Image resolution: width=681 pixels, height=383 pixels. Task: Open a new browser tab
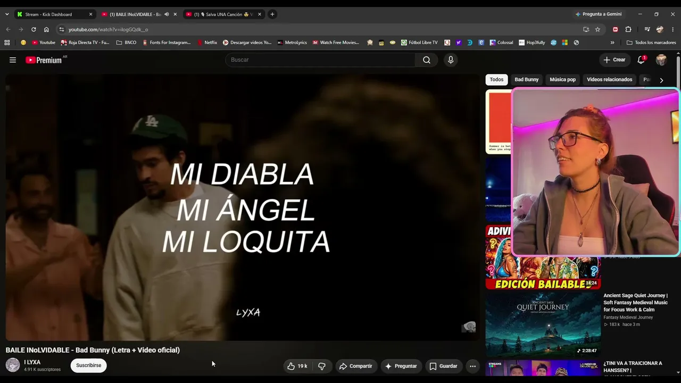coord(272,14)
